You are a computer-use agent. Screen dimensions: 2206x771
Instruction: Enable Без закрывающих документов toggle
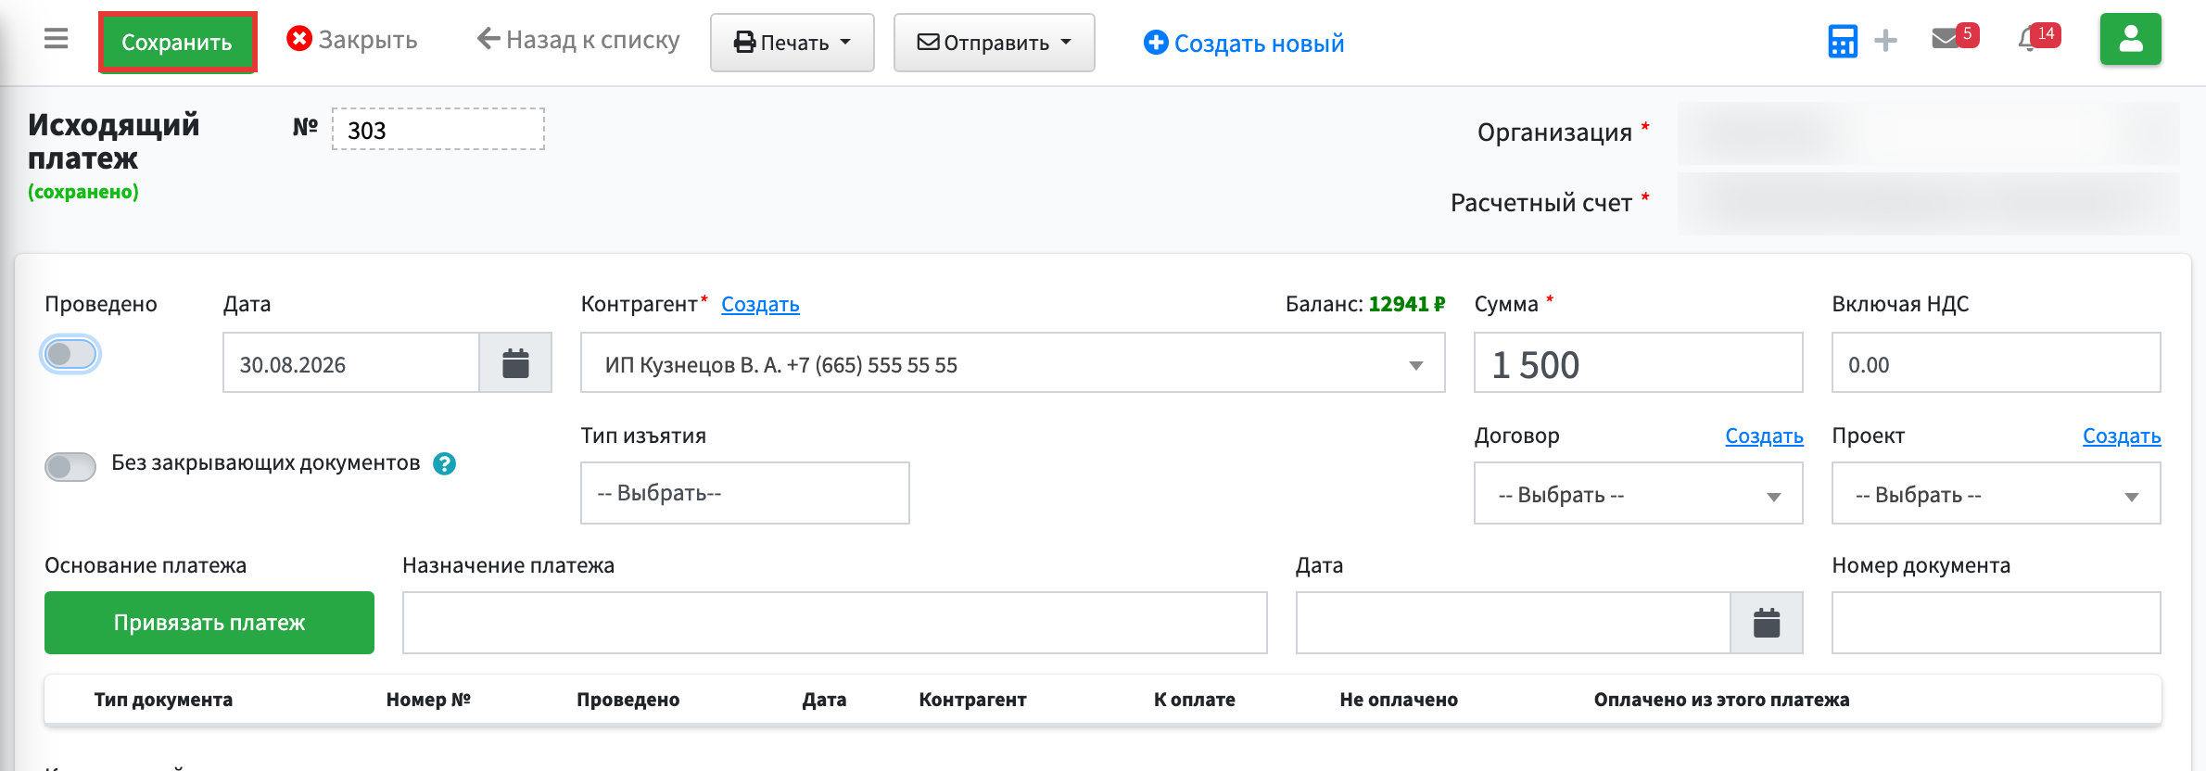tap(70, 466)
